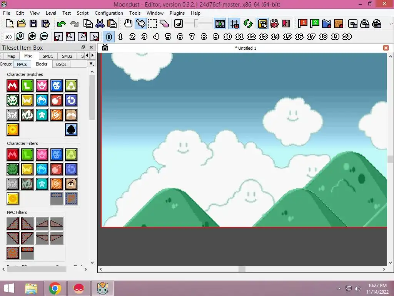Screen dimensions: 394x296
Task: Open the Windows Start button
Action: 9,288
